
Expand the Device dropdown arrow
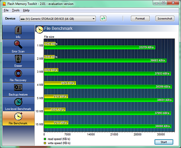coord(94,19)
